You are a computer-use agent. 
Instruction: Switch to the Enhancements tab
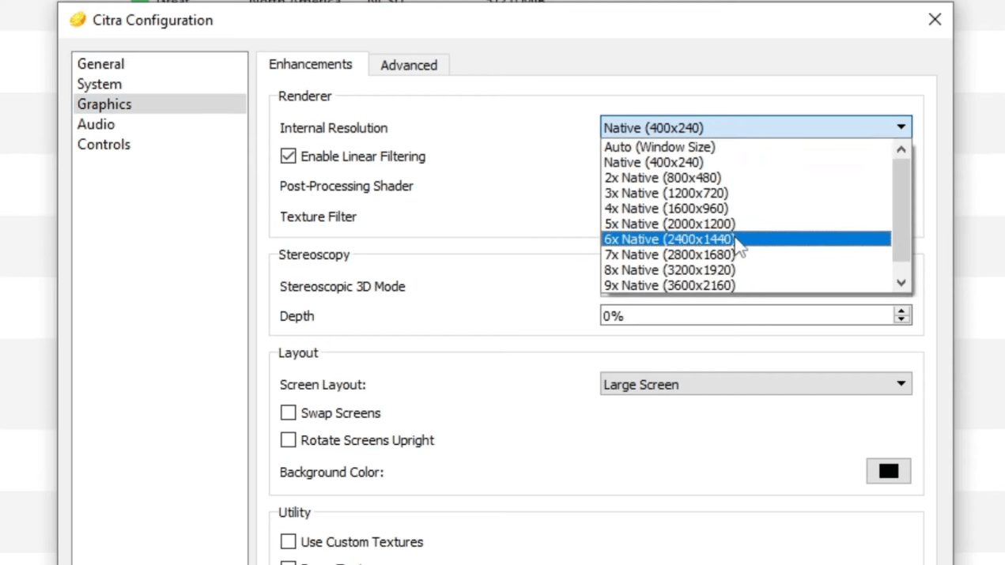311,64
